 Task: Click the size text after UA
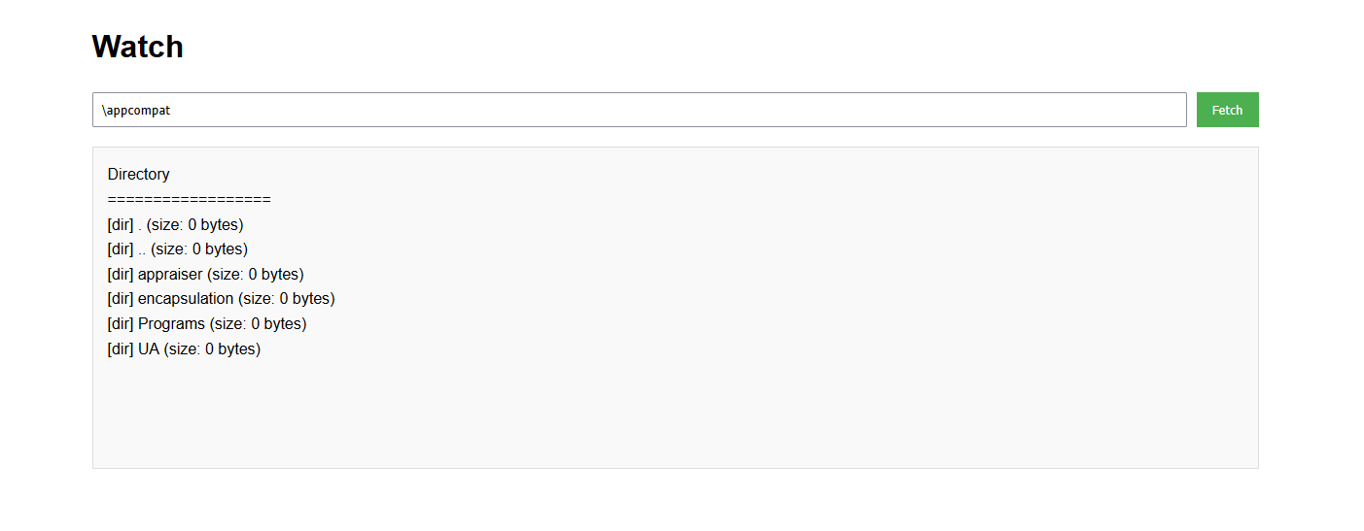(x=213, y=349)
